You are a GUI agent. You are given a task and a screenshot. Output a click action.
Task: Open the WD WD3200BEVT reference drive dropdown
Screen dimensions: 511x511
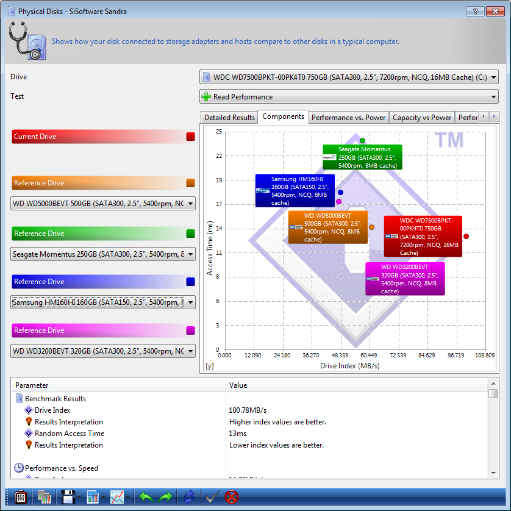click(x=103, y=351)
